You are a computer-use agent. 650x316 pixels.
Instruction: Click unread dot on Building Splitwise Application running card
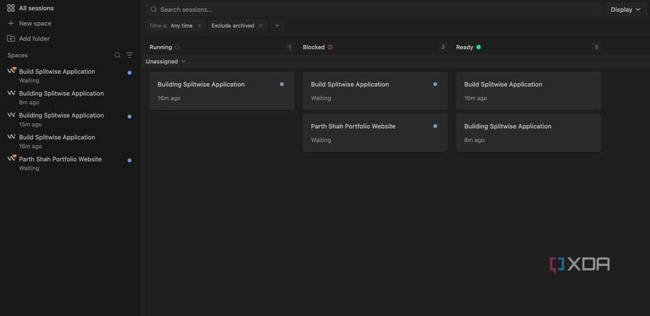pos(282,84)
